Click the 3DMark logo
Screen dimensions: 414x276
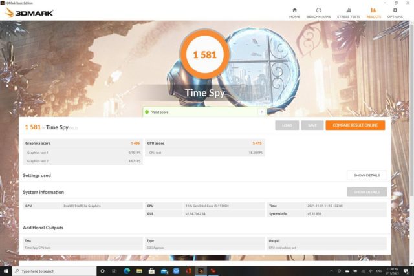tap(29, 13)
